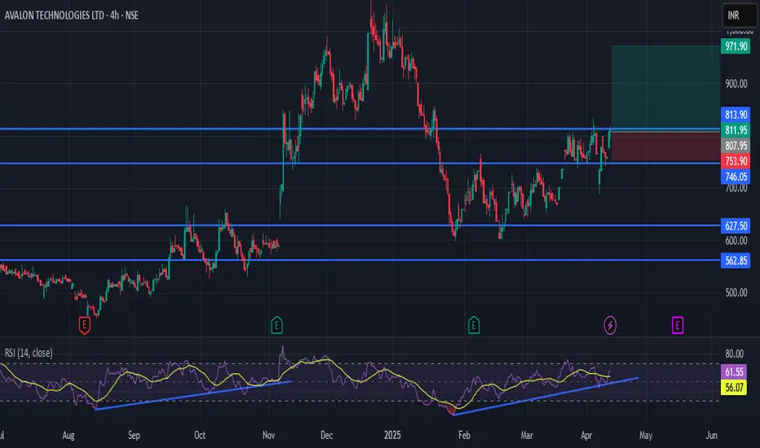This screenshot has width=760, height=448.
Task: Click the May label on time axis
Action: click(646, 436)
